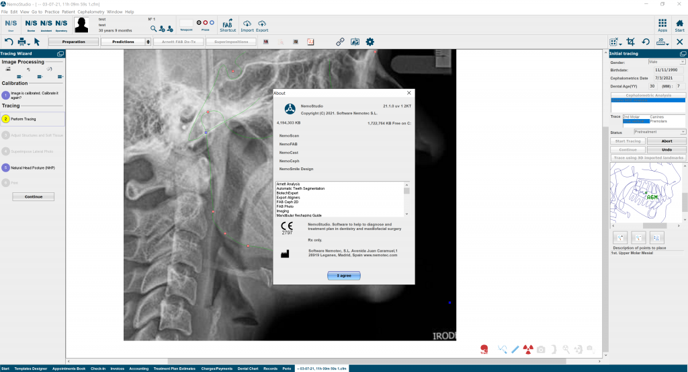
Task: Click the Import cloud icon
Action: [247, 24]
